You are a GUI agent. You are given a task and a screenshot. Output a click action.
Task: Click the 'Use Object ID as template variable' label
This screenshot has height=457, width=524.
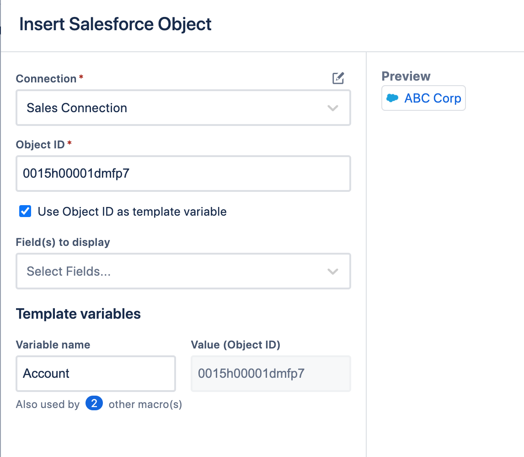click(132, 212)
